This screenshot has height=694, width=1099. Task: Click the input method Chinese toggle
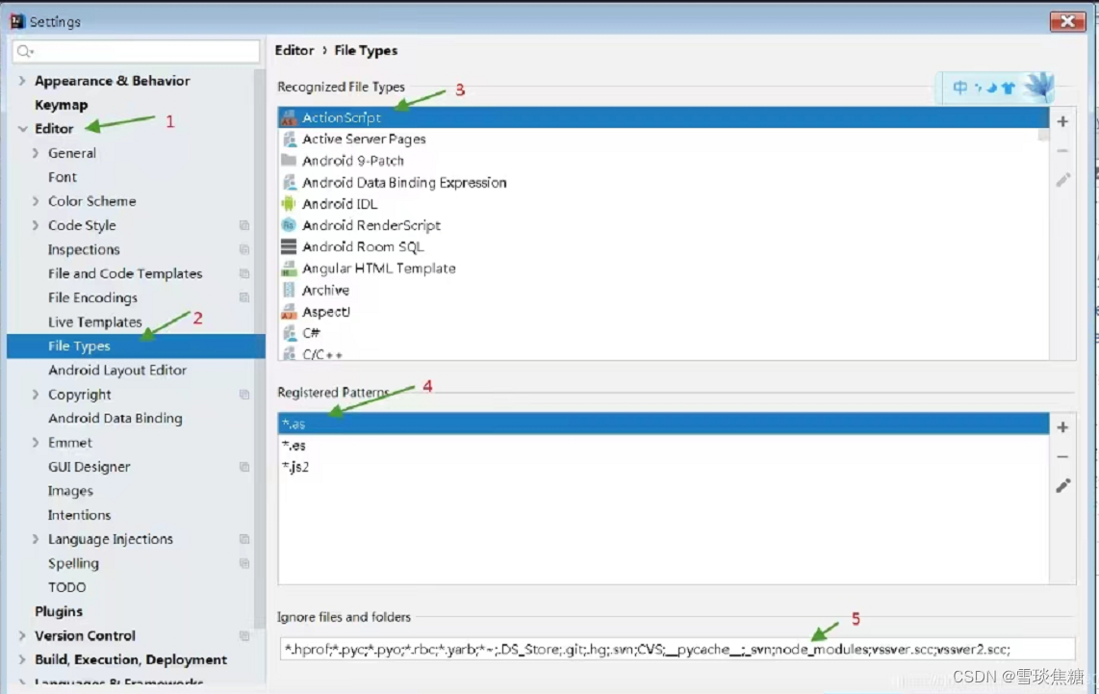point(959,88)
